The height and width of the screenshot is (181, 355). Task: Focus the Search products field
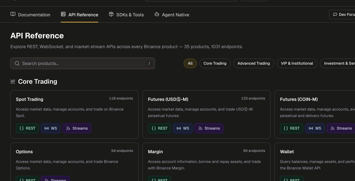pyautogui.click(x=83, y=63)
